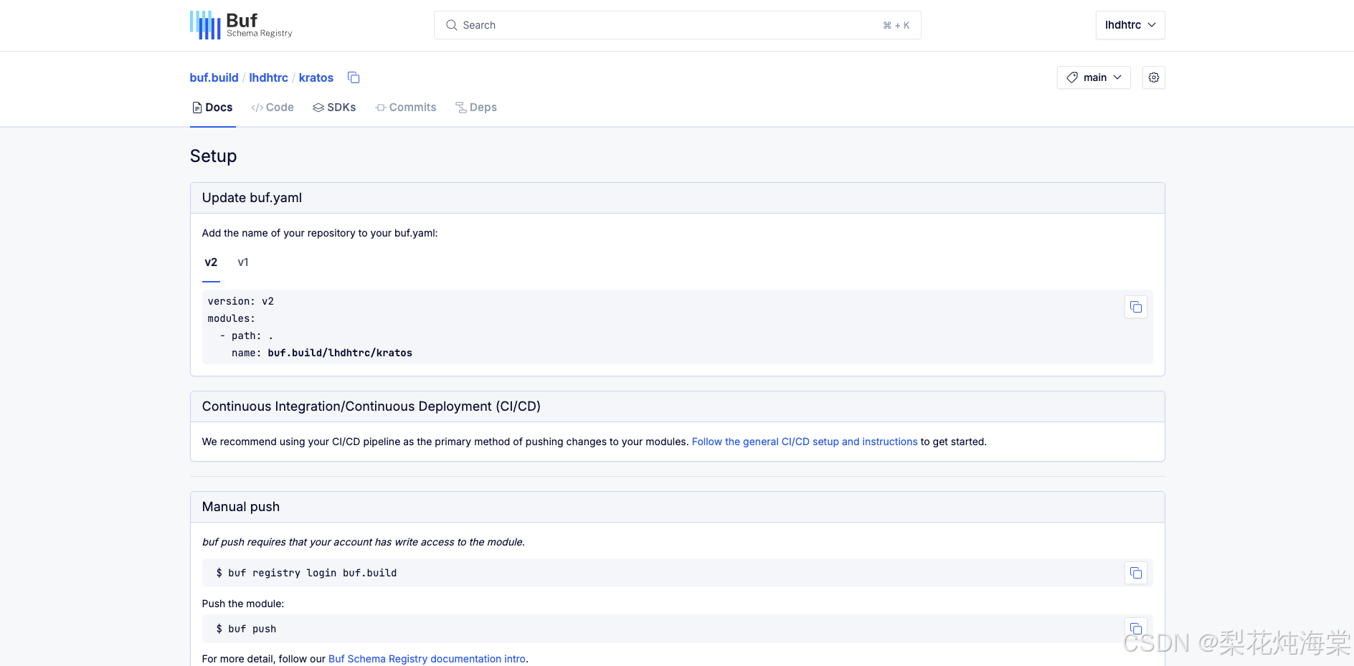The width and height of the screenshot is (1354, 666).
Task: Click the ⌘ + K shortcut hint
Action: coord(896,25)
